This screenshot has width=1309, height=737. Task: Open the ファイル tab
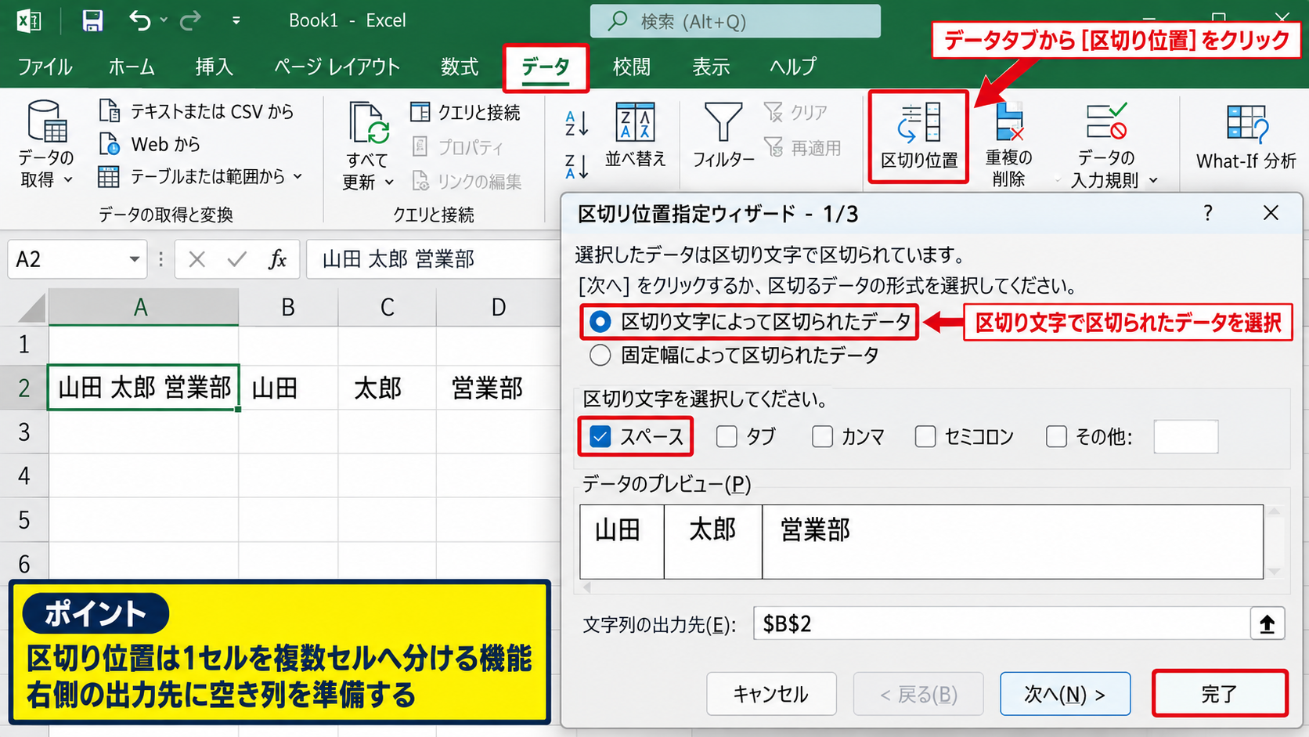click(45, 67)
